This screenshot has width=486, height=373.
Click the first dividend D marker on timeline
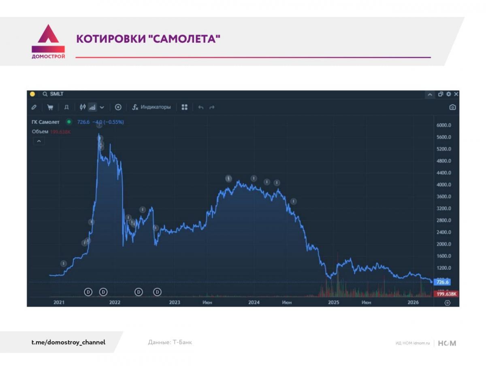(x=88, y=292)
